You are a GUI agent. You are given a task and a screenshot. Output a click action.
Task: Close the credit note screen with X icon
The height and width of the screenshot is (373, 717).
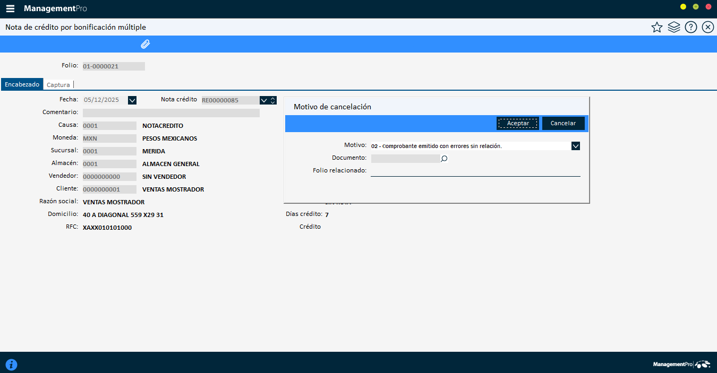coord(708,28)
